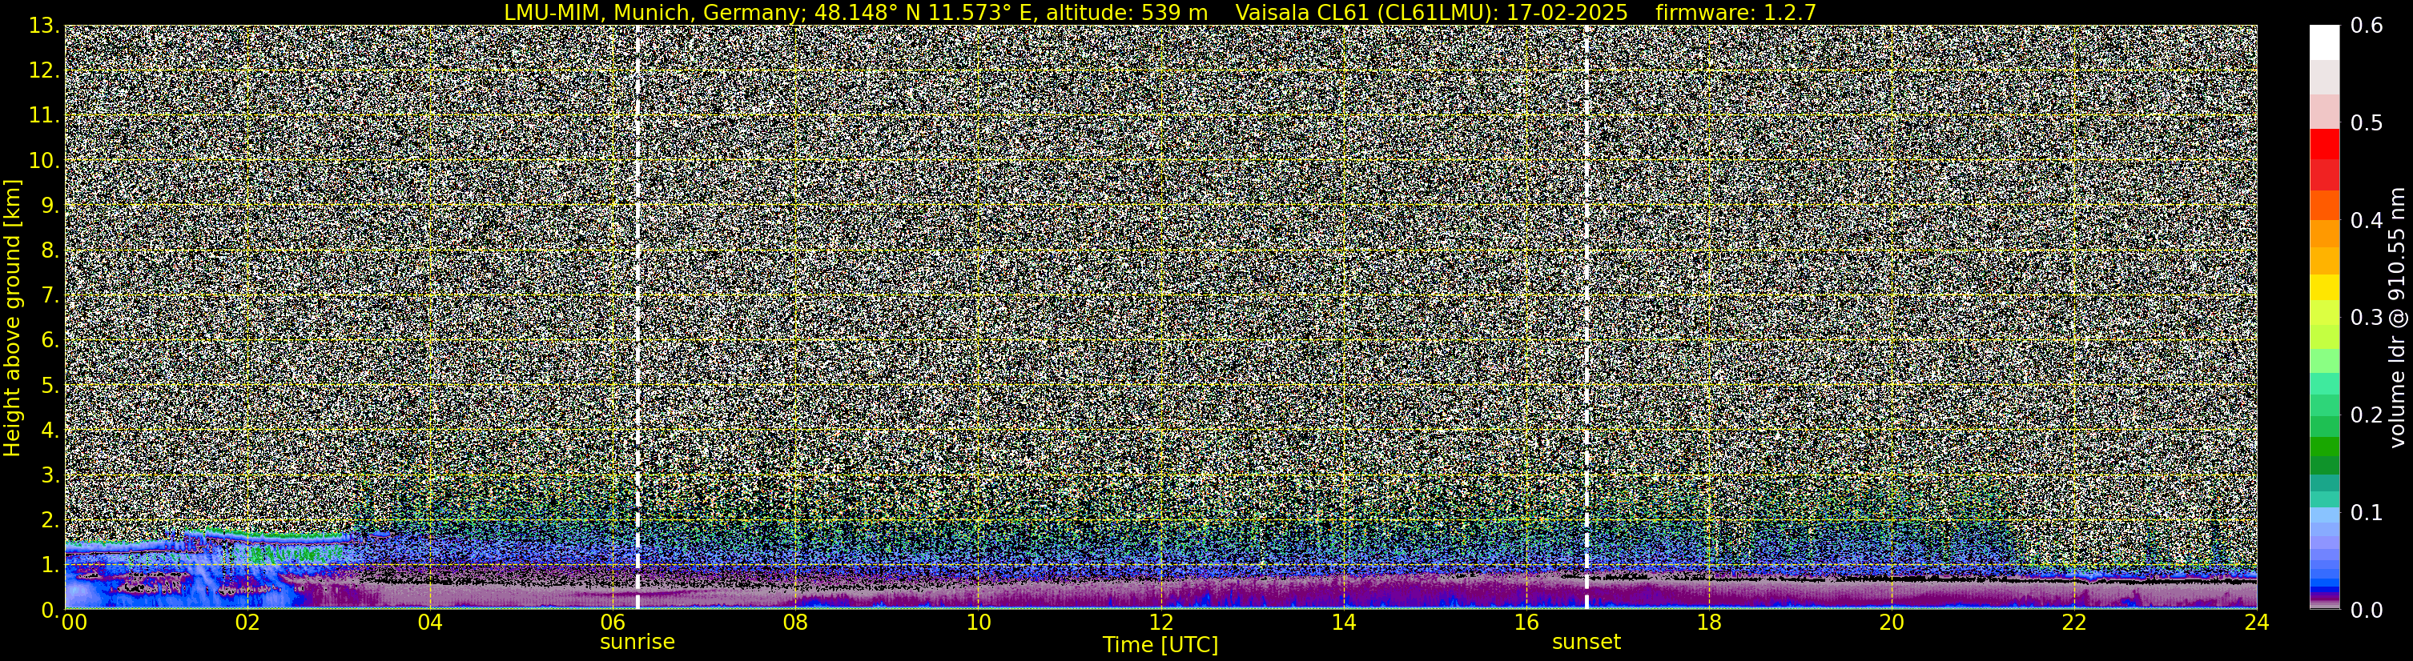
Task: Click the time axis tick label '24'
Action: tap(2257, 623)
